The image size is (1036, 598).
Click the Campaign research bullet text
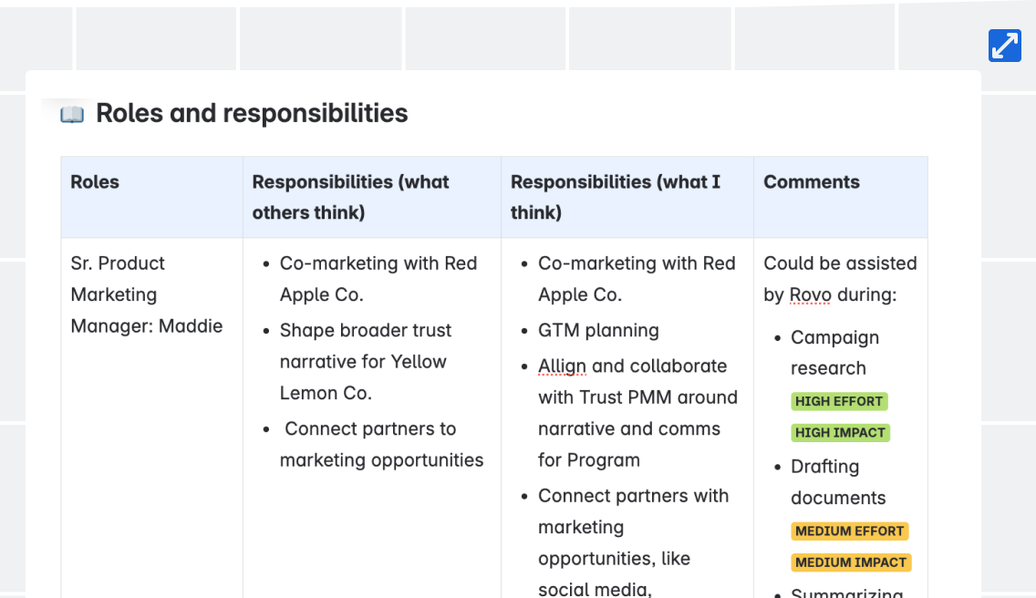point(835,353)
